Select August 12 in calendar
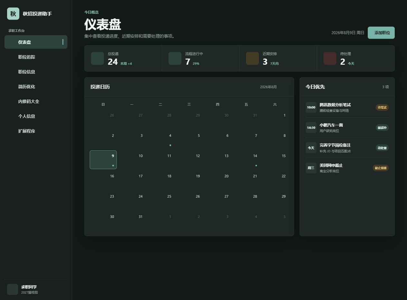Viewport: 407px width, 300px height. [189, 160]
